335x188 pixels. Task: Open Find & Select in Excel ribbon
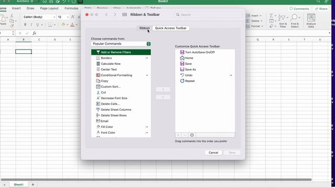[295, 21]
